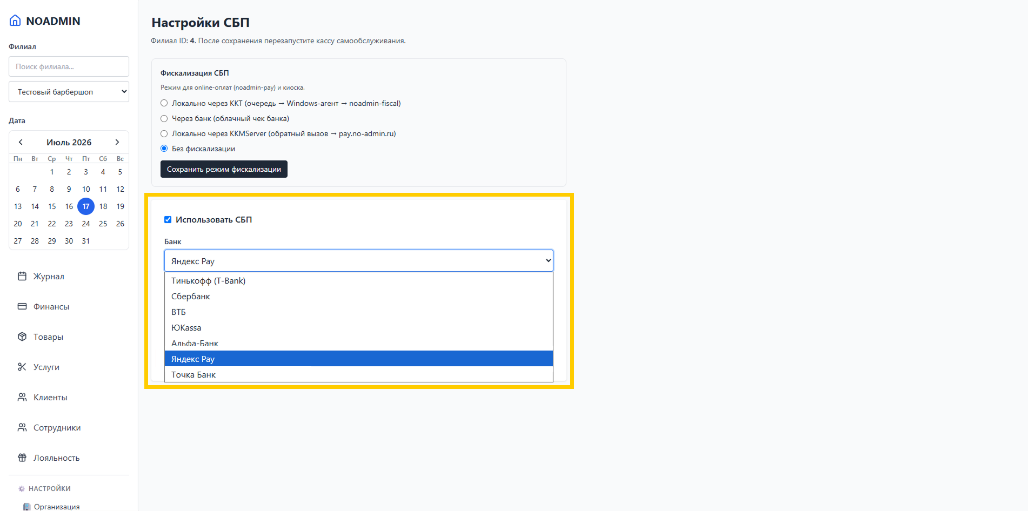Choose ЮKassa from bank list
1028x511 pixels.
359,327
